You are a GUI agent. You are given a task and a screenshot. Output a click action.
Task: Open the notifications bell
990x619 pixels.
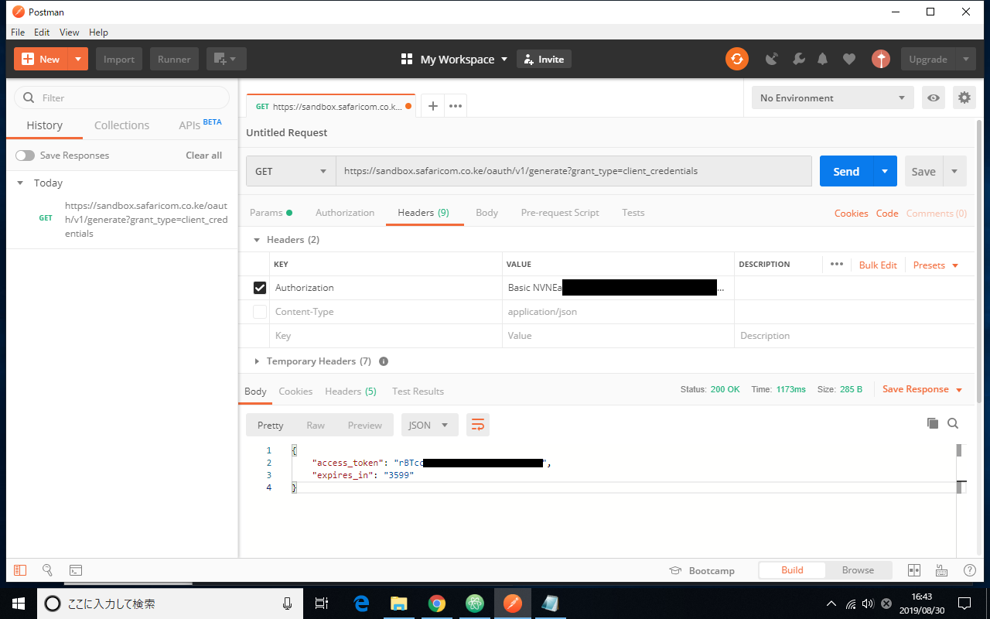pyautogui.click(x=823, y=59)
